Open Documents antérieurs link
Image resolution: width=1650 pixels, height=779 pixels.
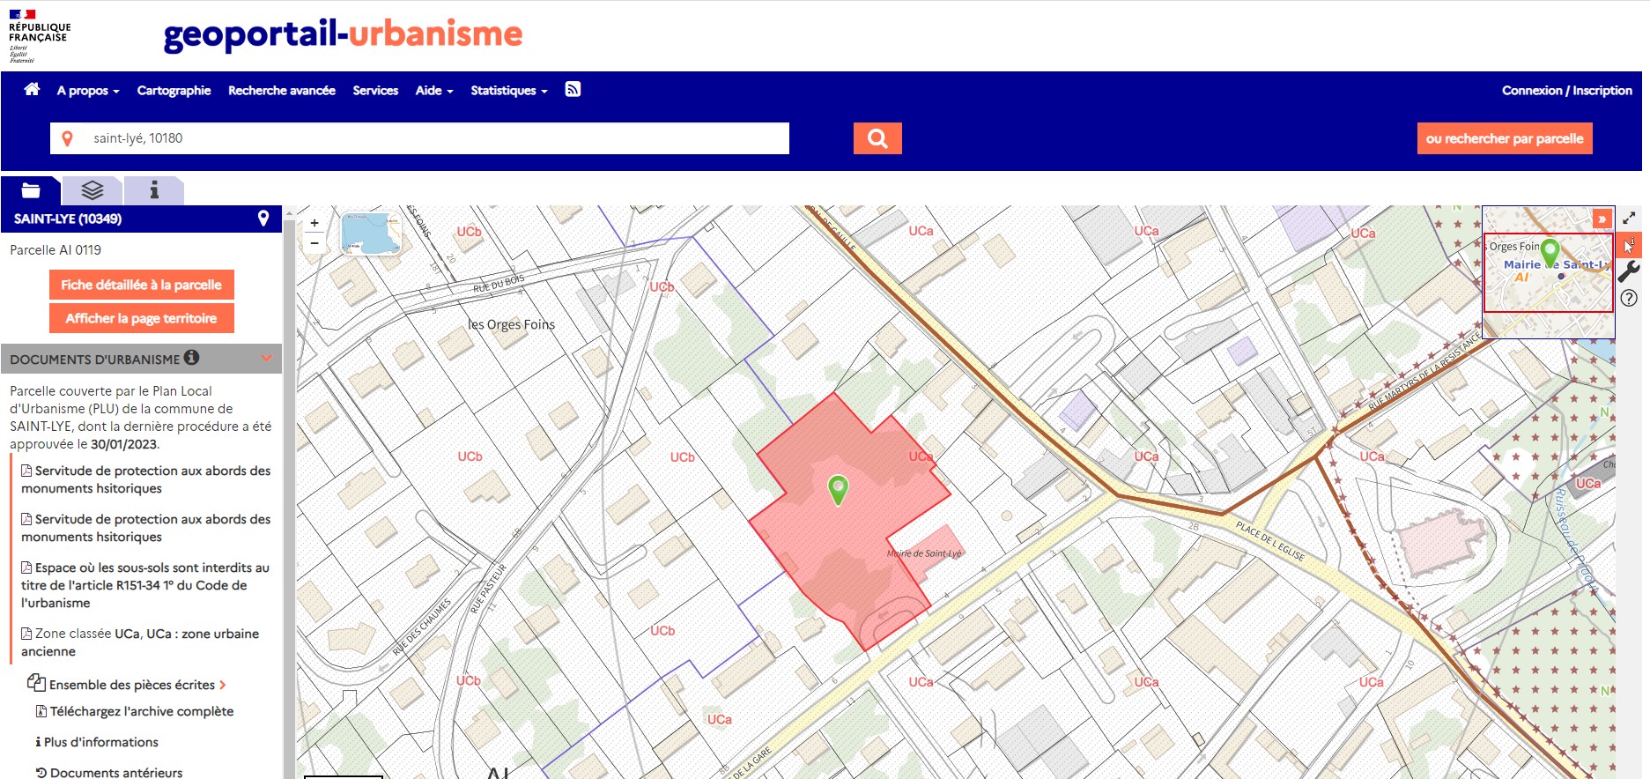pyautogui.click(x=109, y=772)
